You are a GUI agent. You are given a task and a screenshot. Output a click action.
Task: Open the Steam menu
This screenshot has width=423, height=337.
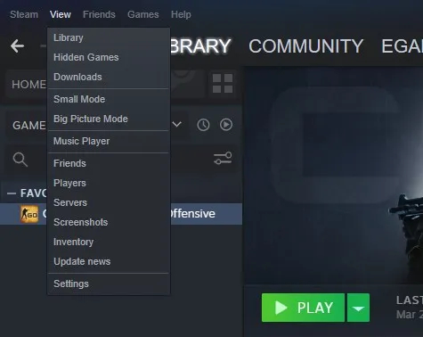24,14
